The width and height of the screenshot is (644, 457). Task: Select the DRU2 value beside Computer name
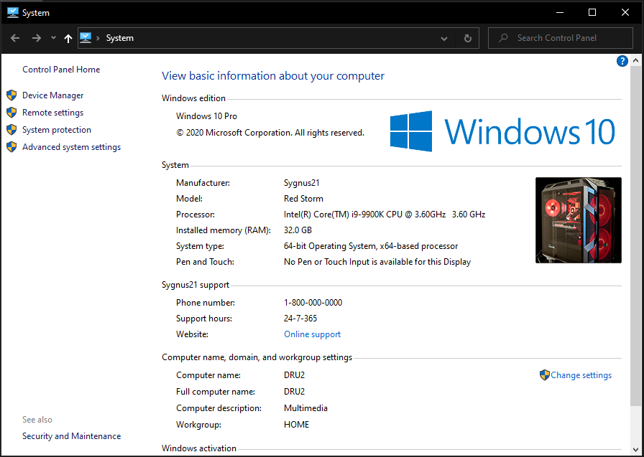click(294, 375)
